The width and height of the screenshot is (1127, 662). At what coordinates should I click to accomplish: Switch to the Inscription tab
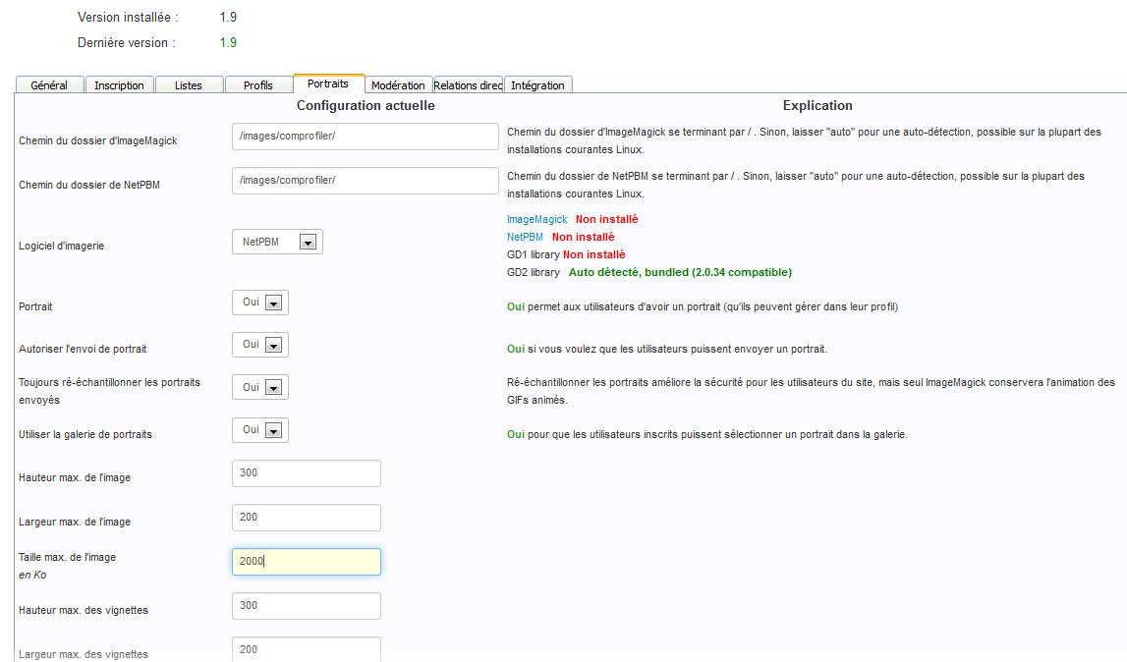119,85
